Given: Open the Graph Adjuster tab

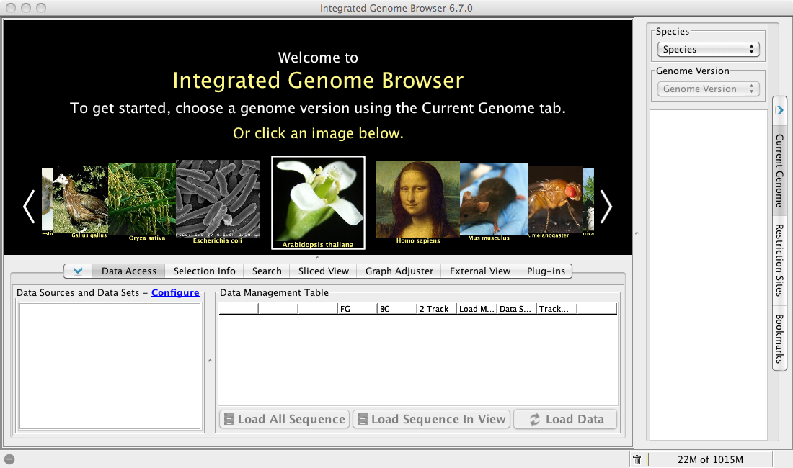Looking at the screenshot, I should coord(399,271).
